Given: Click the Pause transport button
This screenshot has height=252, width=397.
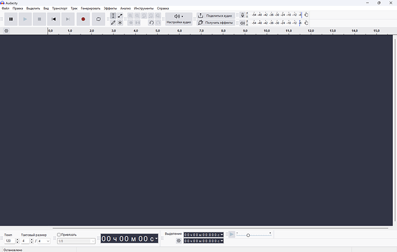Looking at the screenshot, I should point(11,19).
